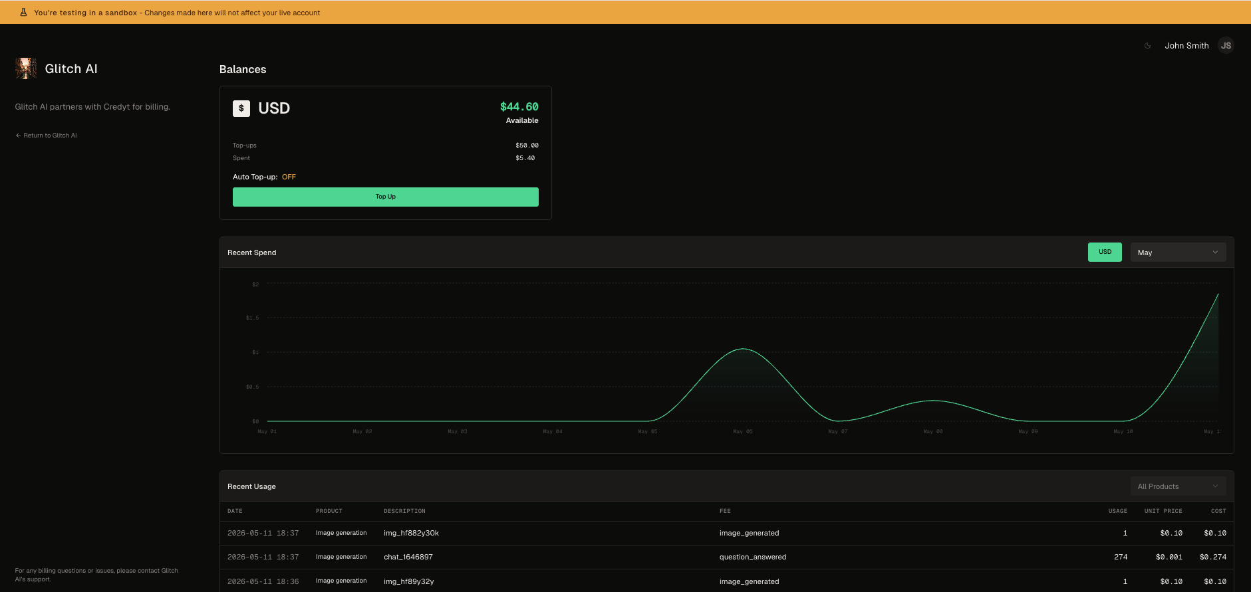This screenshot has width=1251, height=592.
Task: Open the May month dropdown
Action: 1178,252
